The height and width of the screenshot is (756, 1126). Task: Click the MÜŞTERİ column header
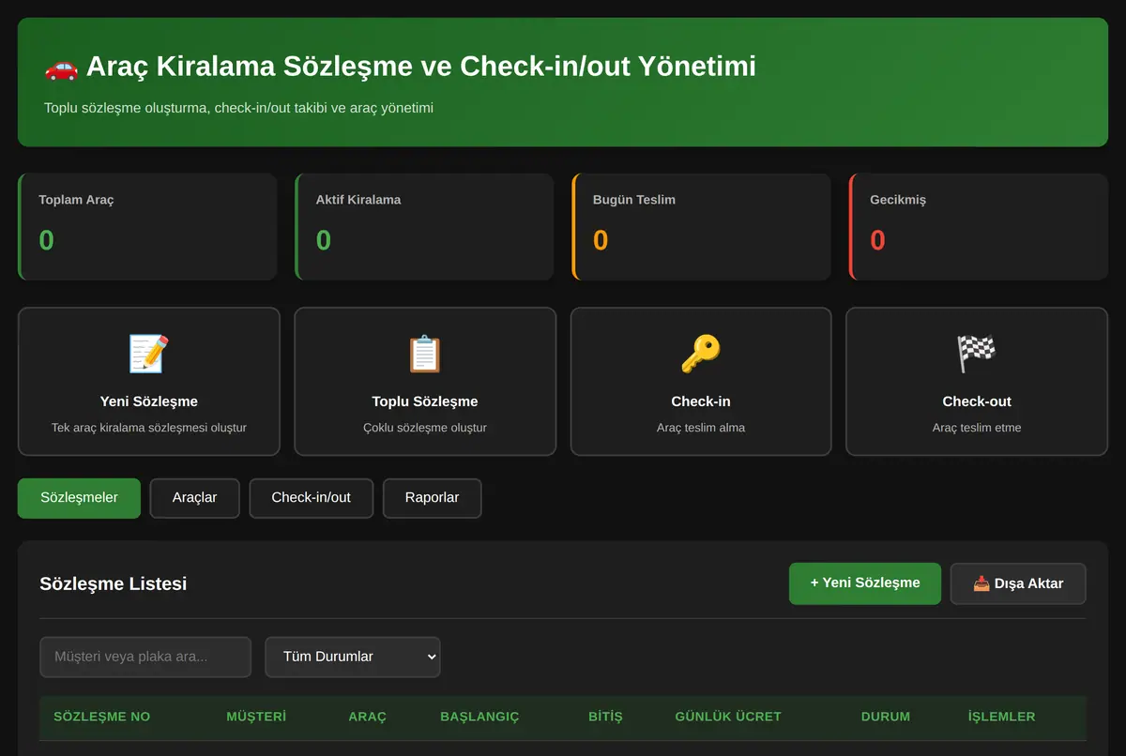pyautogui.click(x=256, y=717)
